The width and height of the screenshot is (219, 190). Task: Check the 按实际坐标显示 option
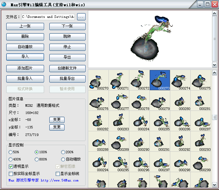[11, 174]
